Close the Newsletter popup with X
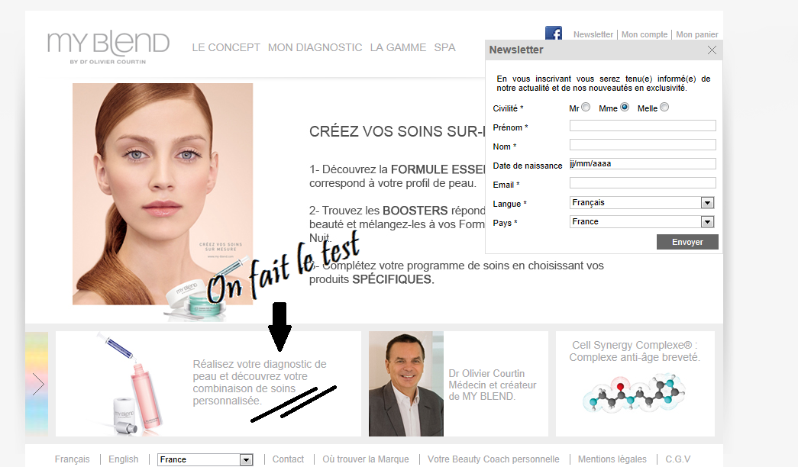 point(712,50)
